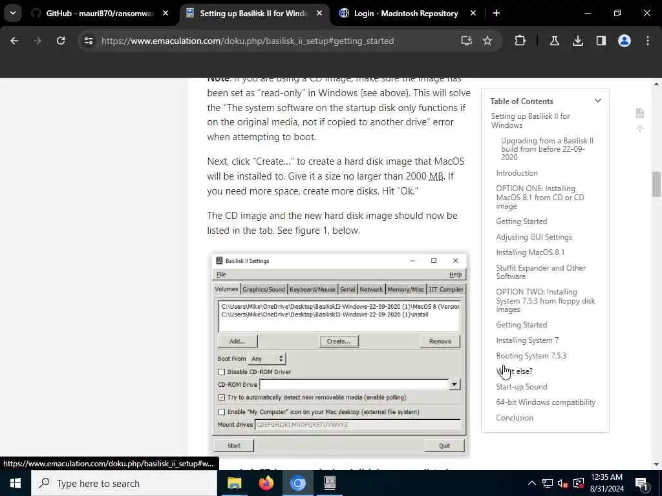This screenshot has width=662, height=496.
Task: Open StuffIt Expander and Other Software link
Action: coord(541,272)
